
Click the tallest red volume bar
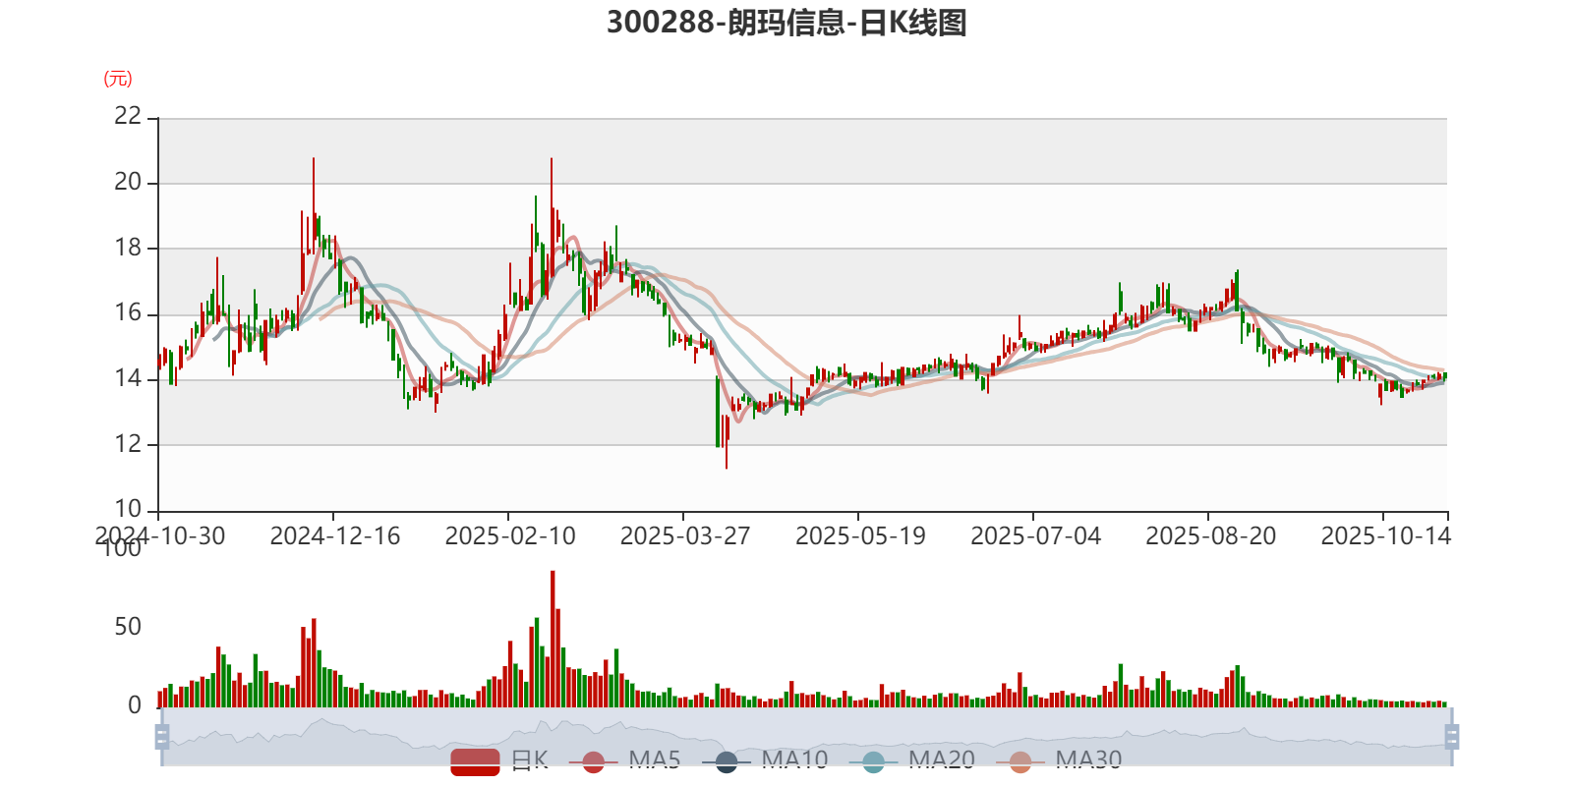[553, 639]
